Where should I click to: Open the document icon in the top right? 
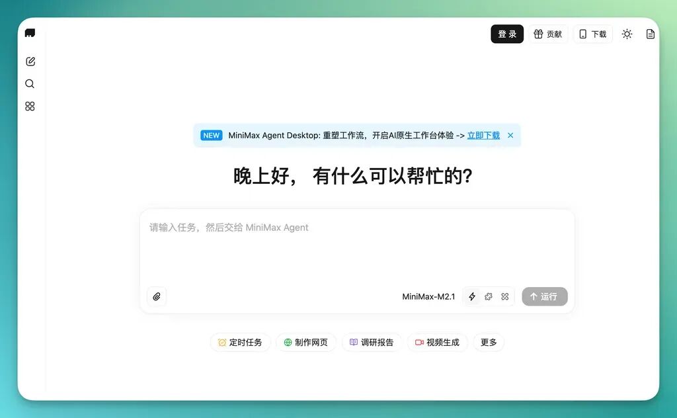(x=651, y=34)
